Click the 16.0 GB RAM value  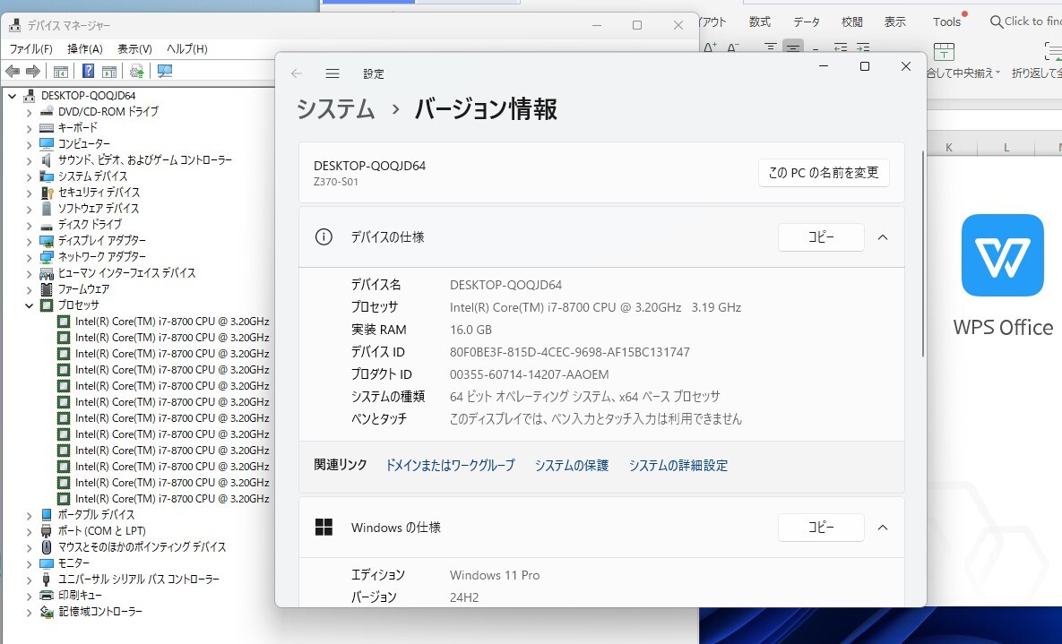click(471, 330)
